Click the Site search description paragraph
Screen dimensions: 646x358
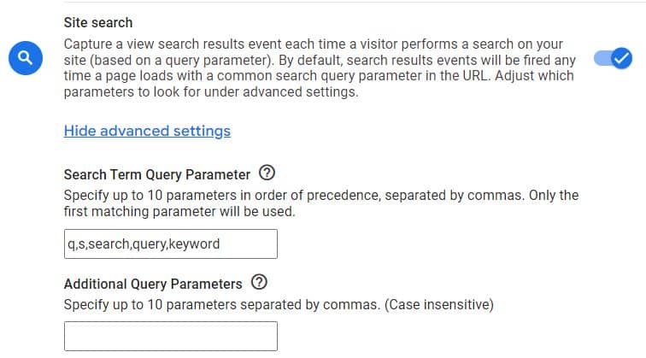coord(321,67)
